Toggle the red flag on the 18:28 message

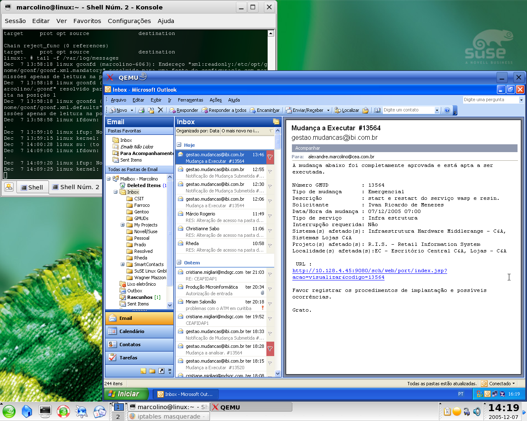[x=270, y=349]
